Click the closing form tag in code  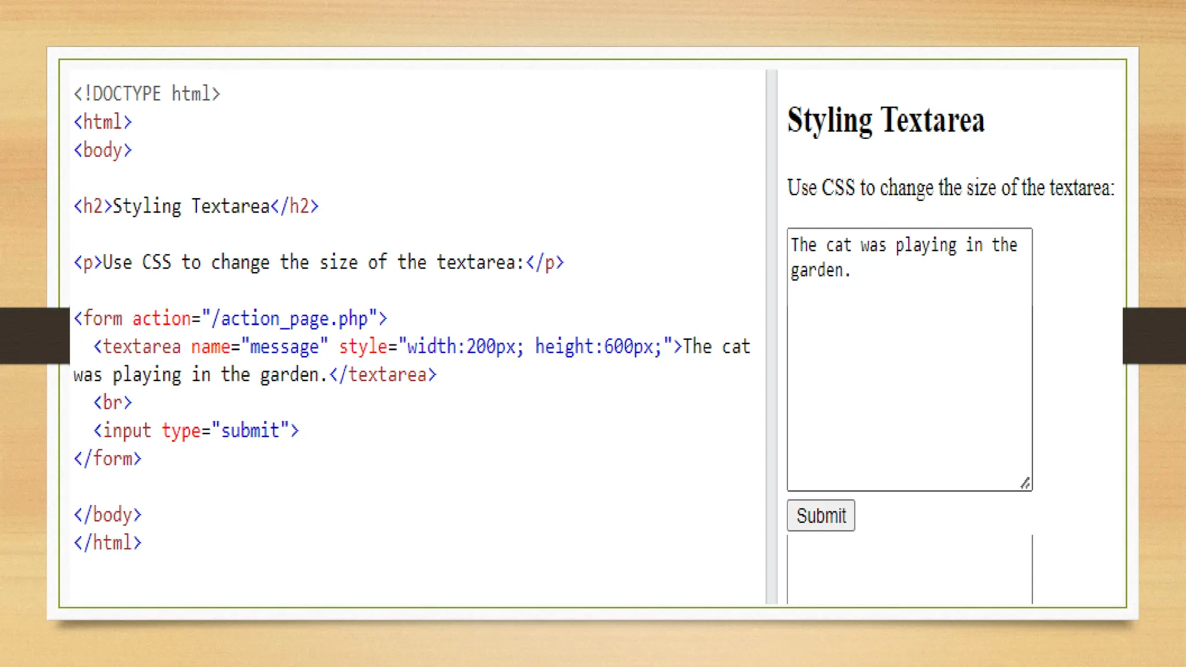pyautogui.click(x=107, y=459)
